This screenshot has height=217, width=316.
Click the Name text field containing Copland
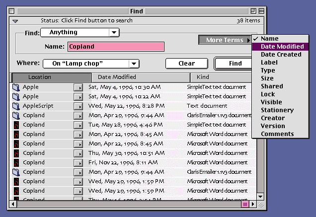coord(115,47)
